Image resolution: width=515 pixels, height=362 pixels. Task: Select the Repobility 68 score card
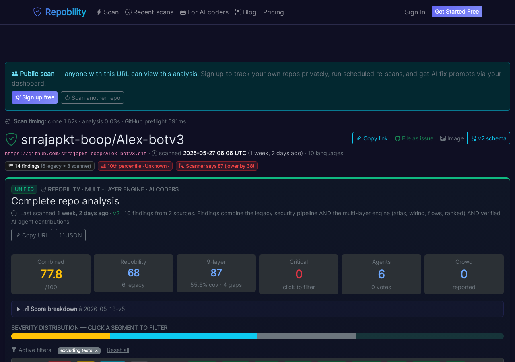tap(134, 273)
